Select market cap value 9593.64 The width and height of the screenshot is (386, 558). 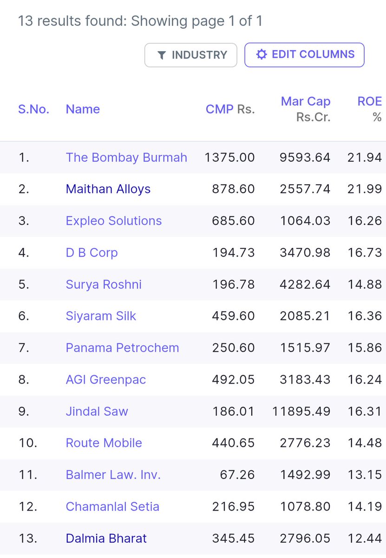click(x=305, y=158)
